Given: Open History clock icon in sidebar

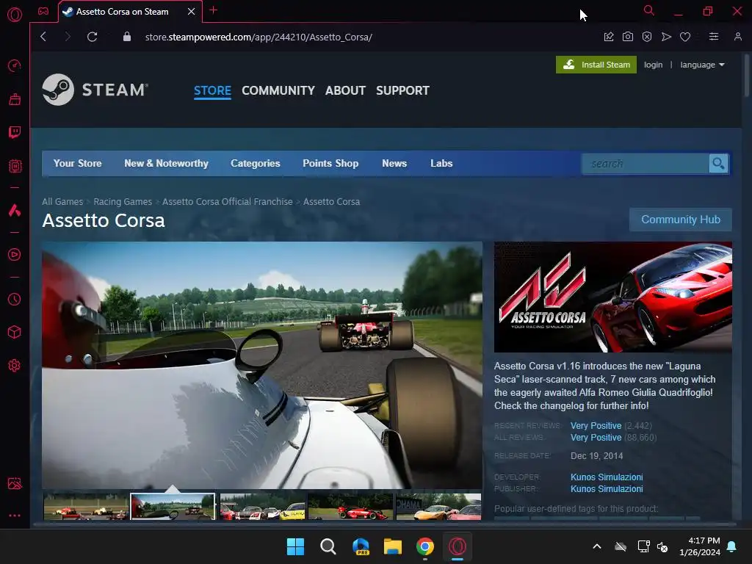Looking at the screenshot, I should point(15,300).
